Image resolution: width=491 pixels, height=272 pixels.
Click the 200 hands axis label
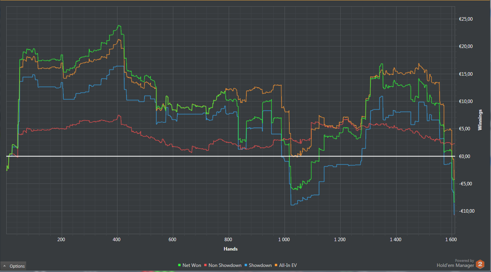[61, 240]
